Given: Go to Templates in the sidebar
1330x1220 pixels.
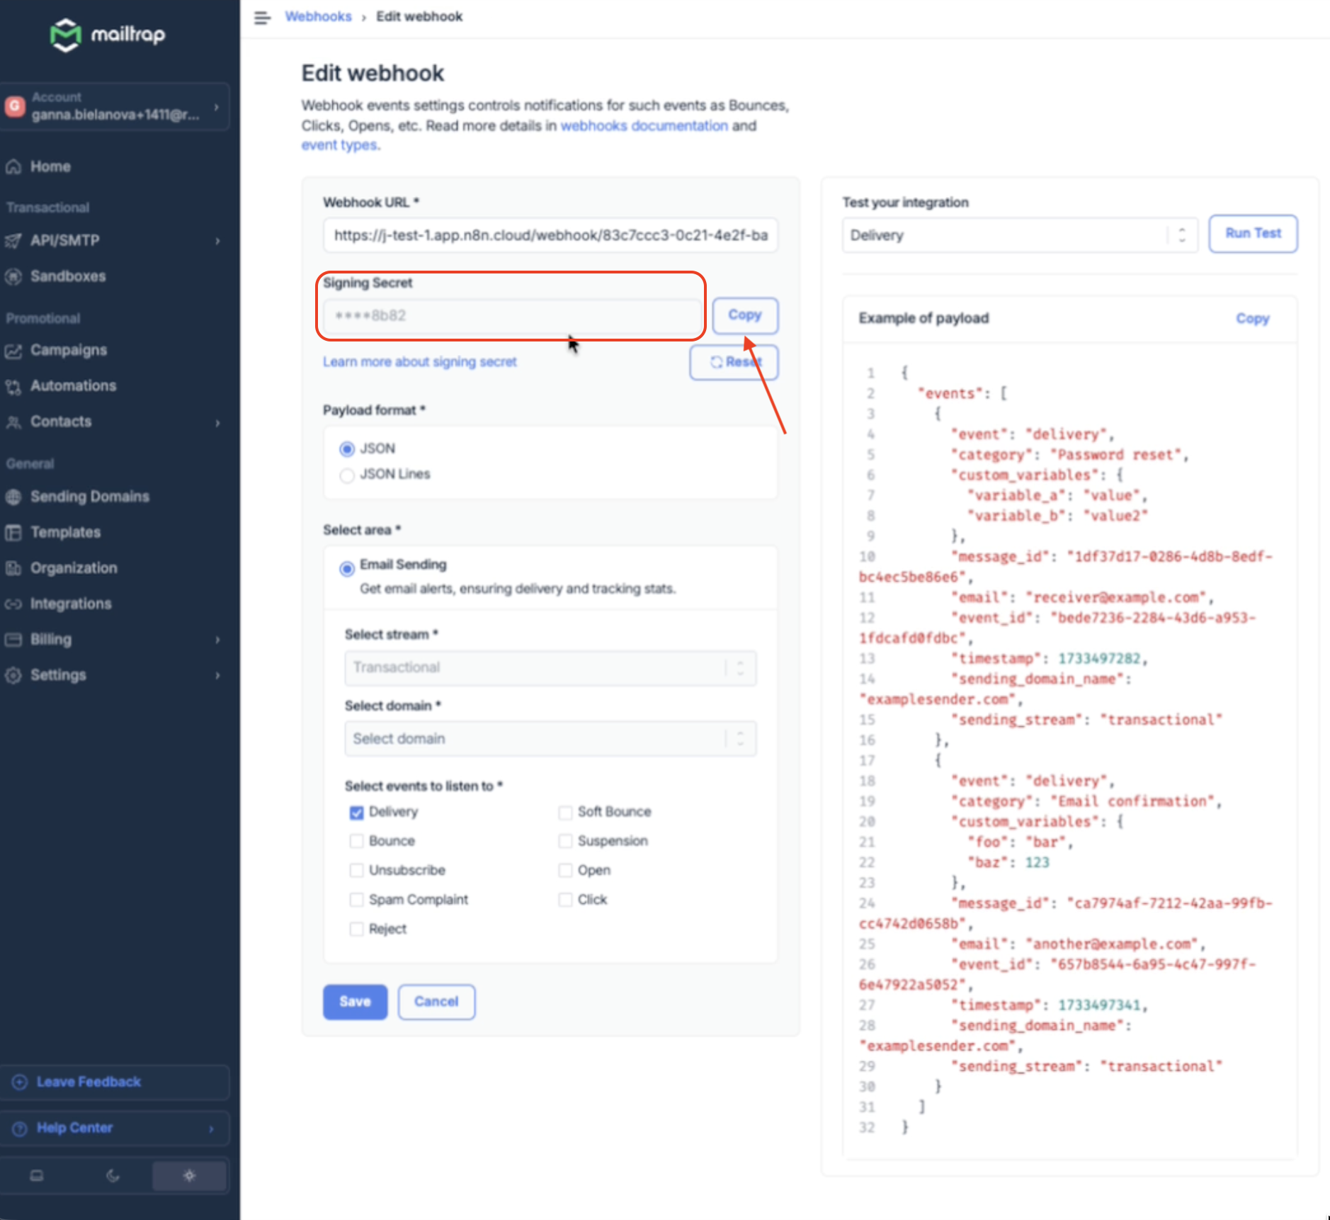Looking at the screenshot, I should pos(65,533).
